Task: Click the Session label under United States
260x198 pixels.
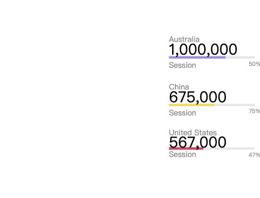Action: pyautogui.click(x=182, y=154)
